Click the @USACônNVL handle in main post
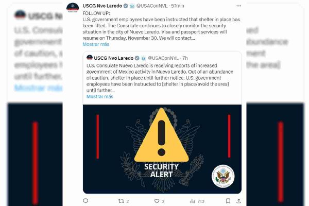The height and width of the screenshot is (206, 309). [152, 6]
